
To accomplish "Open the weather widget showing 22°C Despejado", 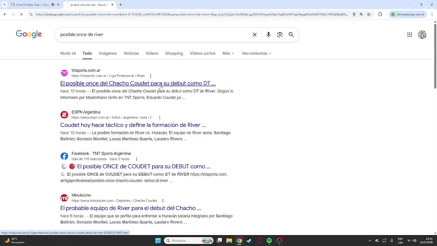I will pos(15,241).
